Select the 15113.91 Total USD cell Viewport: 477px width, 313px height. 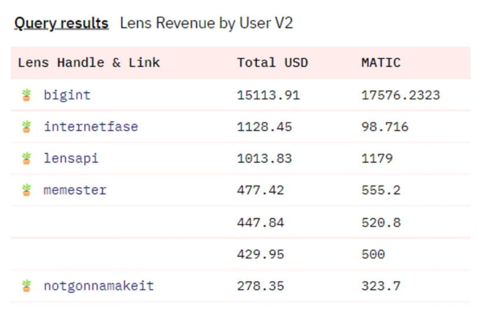(269, 95)
